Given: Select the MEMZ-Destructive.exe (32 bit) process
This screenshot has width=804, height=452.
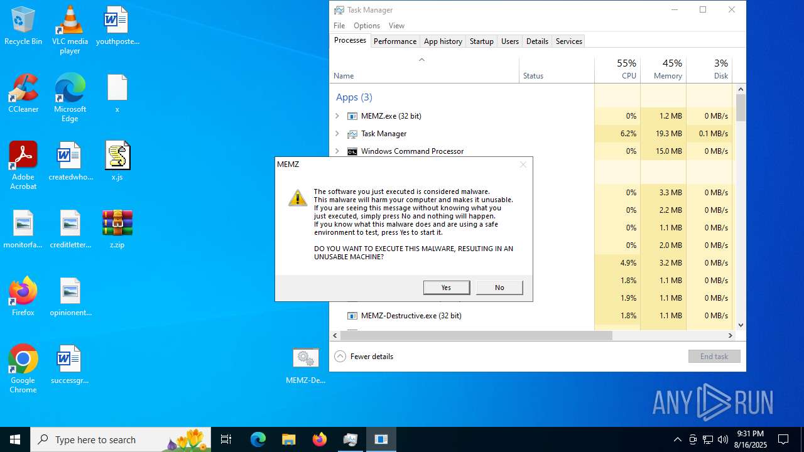Looking at the screenshot, I should [x=462, y=316].
